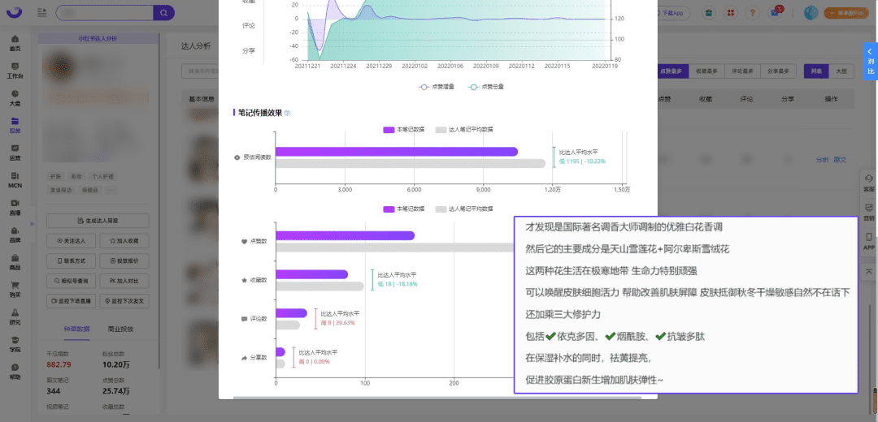Screen dimensions: 878x422
Task: Click the purple 点赞数 bar in chart
Action: [345, 236]
